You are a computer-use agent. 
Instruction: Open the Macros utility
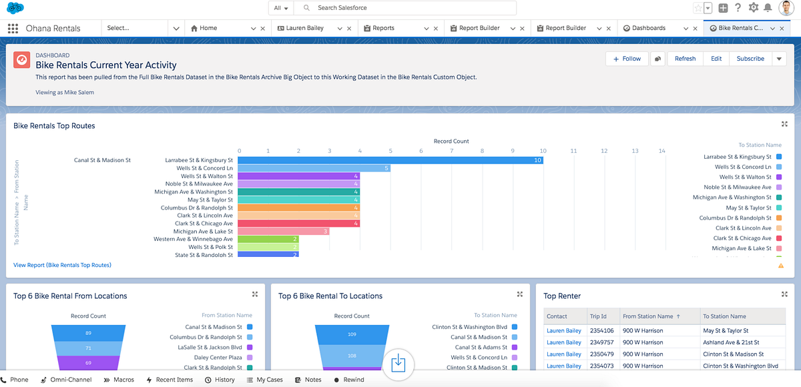(119, 380)
